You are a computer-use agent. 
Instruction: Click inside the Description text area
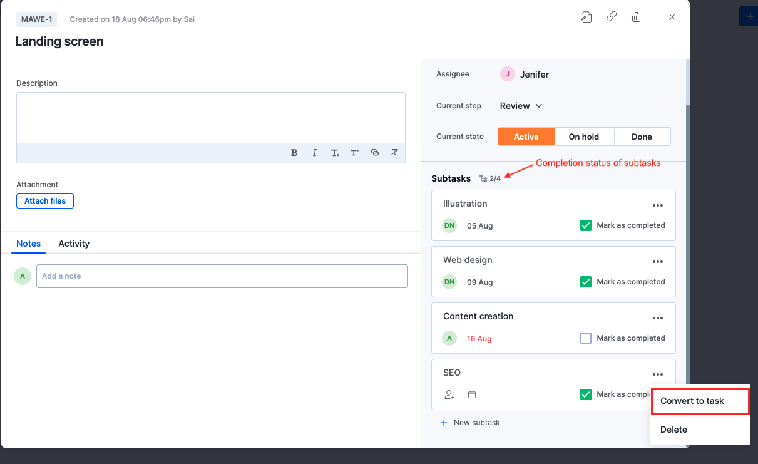coord(211,118)
